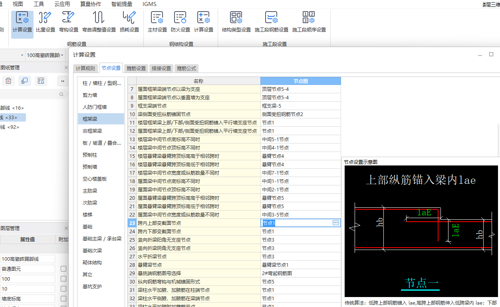Image resolution: width=500 pixels, height=307 pixels.
Task: Tick the checkbox beside 墙底标高
Action: 63,299
